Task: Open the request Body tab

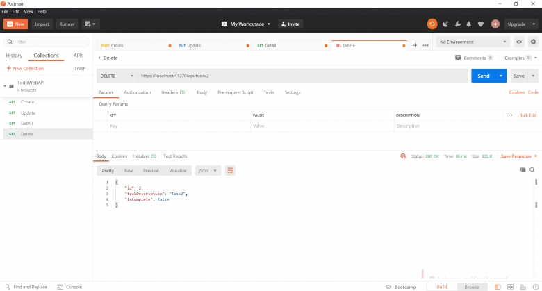Action: click(x=202, y=92)
